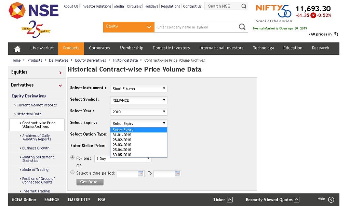Viewport: 350px width, 206px height.
Task: Click the company symbol search magnifier
Action: pyautogui.click(x=242, y=27)
